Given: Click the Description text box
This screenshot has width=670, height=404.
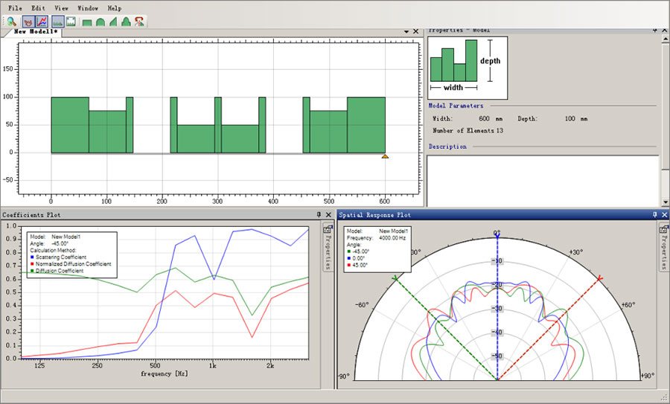Looking at the screenshot, I should 542,179.
